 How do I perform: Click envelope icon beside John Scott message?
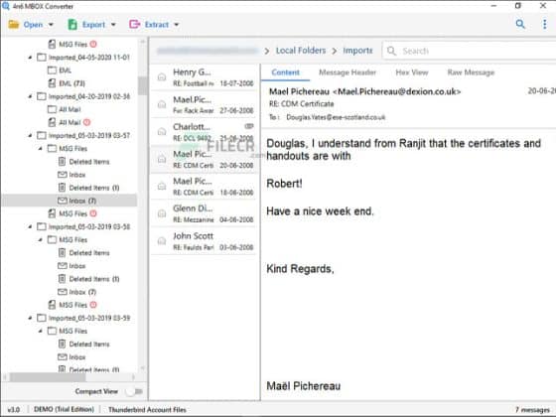162,241
